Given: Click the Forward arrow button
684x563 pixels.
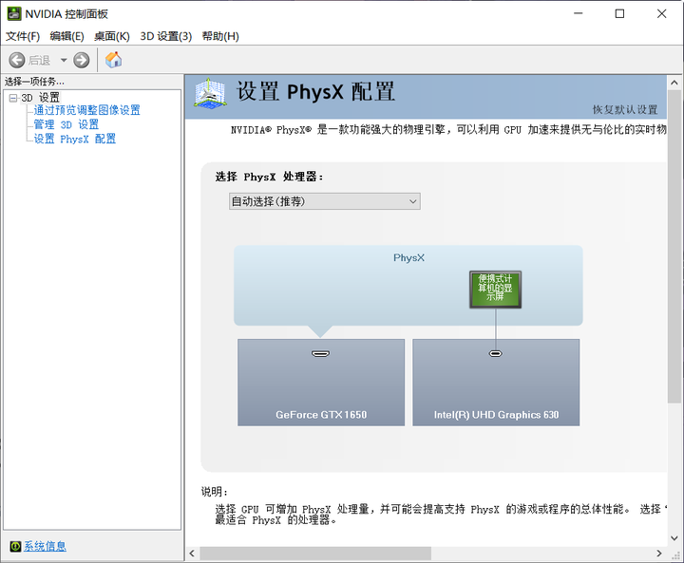Looking at the screenshot, I should 81,60.
